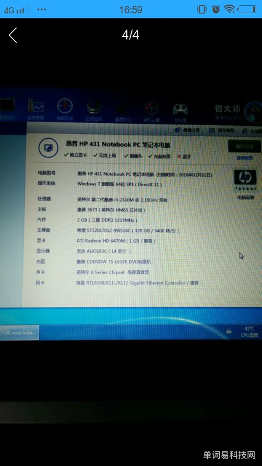
Task: Click network card value 'RTL8168/8111/8112 Gigabit Ethernet Controller'
Action: pyautogui.click(x=138, y=283)
